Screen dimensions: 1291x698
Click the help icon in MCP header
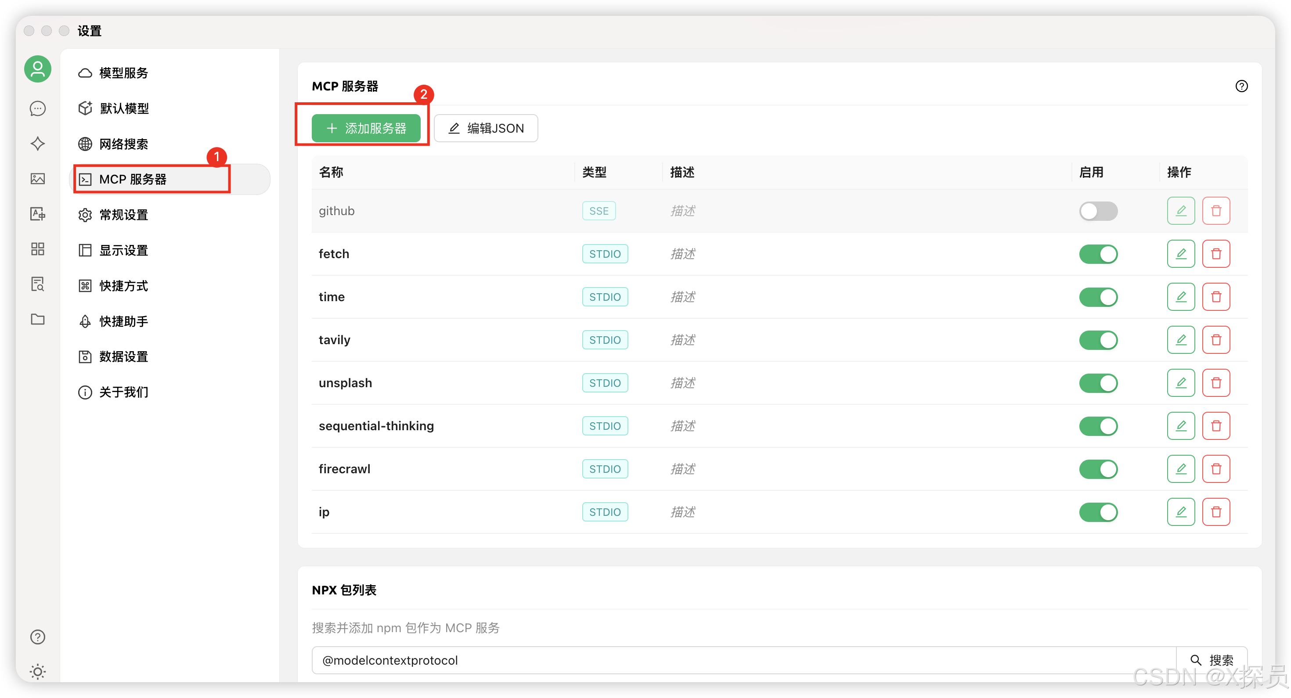pyautogui.click(x=1241, y=86)
